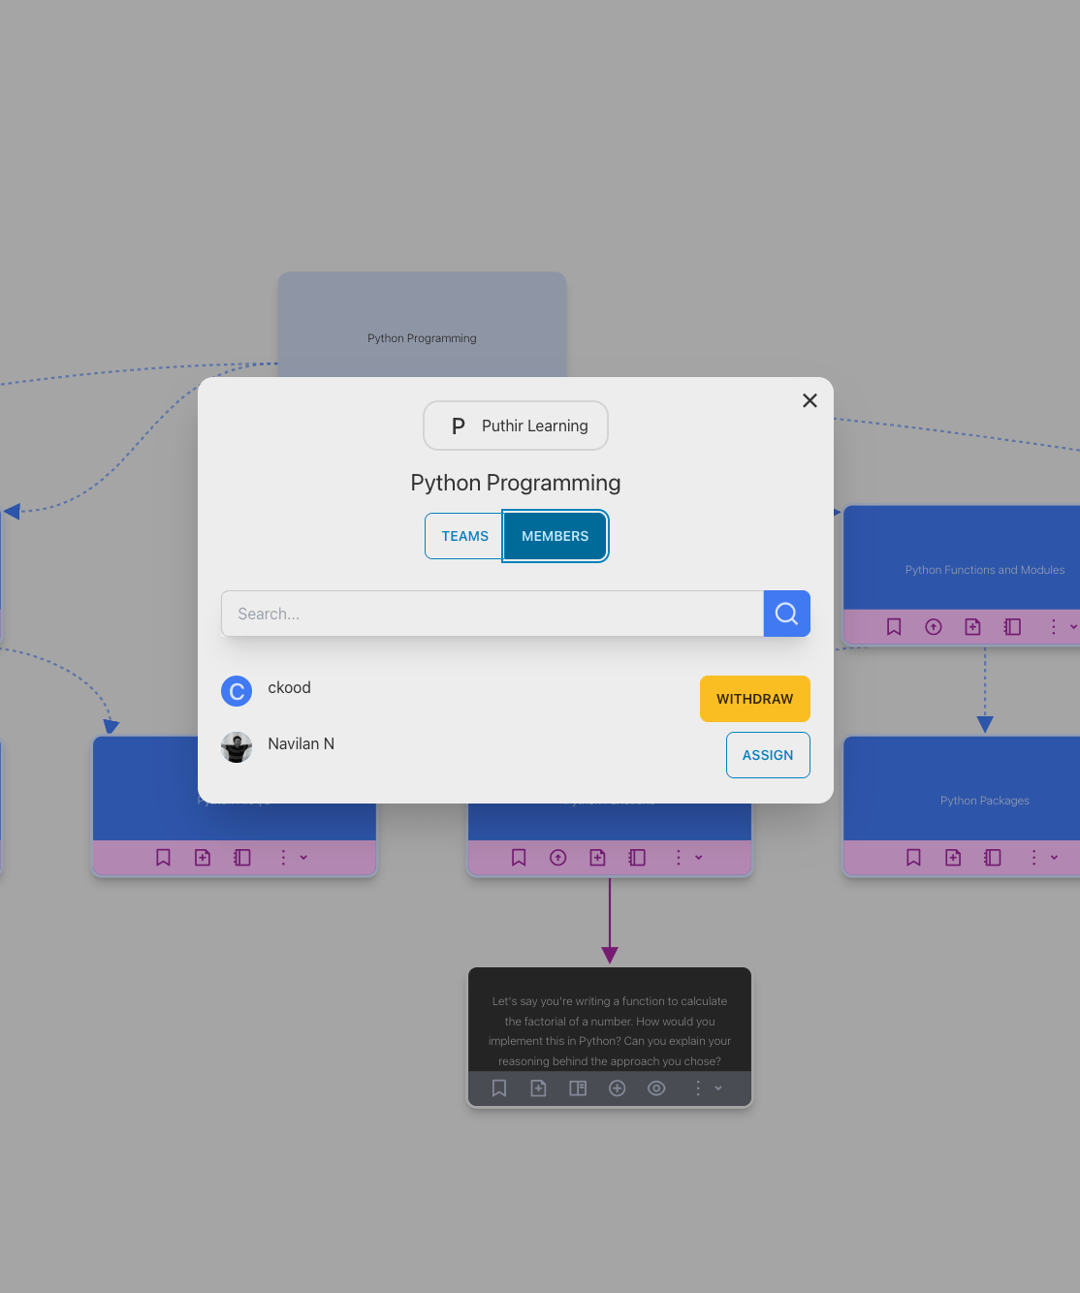This screenshot has width=1080, height=1293.
Task: Expand the chevron on the question card
Action: click(x=718, y=1088)
